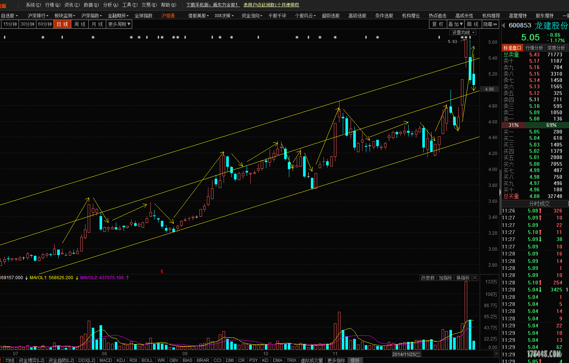Expand the 资金流向 dropdown

tap(252, 16)
